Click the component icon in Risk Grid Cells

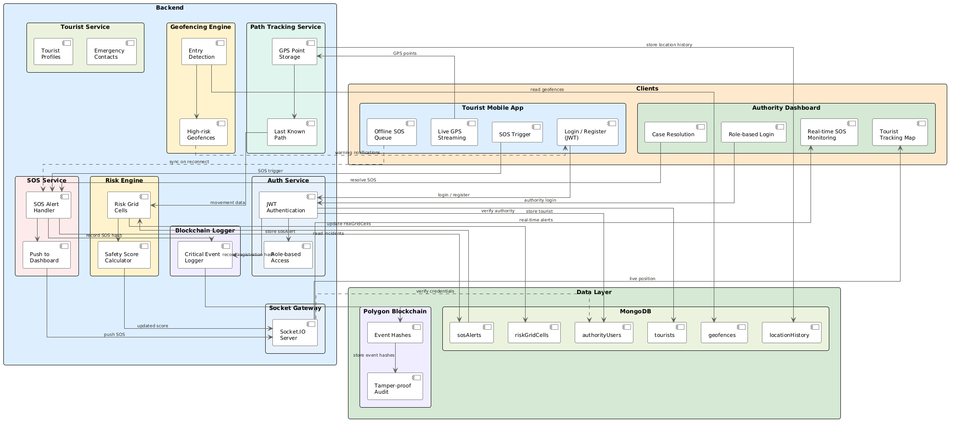pyautogui.click(x=144, y=197)
